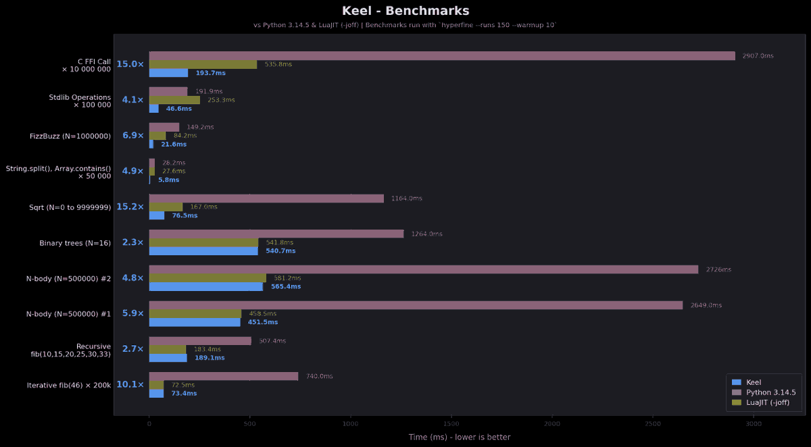Click the "535.8ms" value label
This screenshot has height=447, width=811.
[x=278, y=64]
